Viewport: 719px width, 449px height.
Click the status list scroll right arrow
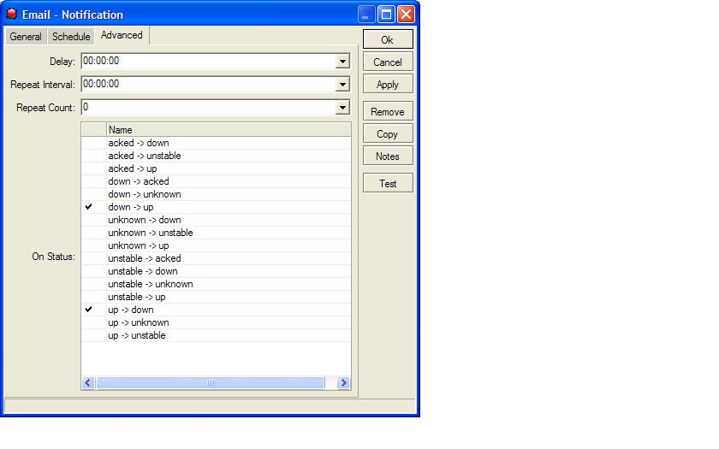pos(343,382)
